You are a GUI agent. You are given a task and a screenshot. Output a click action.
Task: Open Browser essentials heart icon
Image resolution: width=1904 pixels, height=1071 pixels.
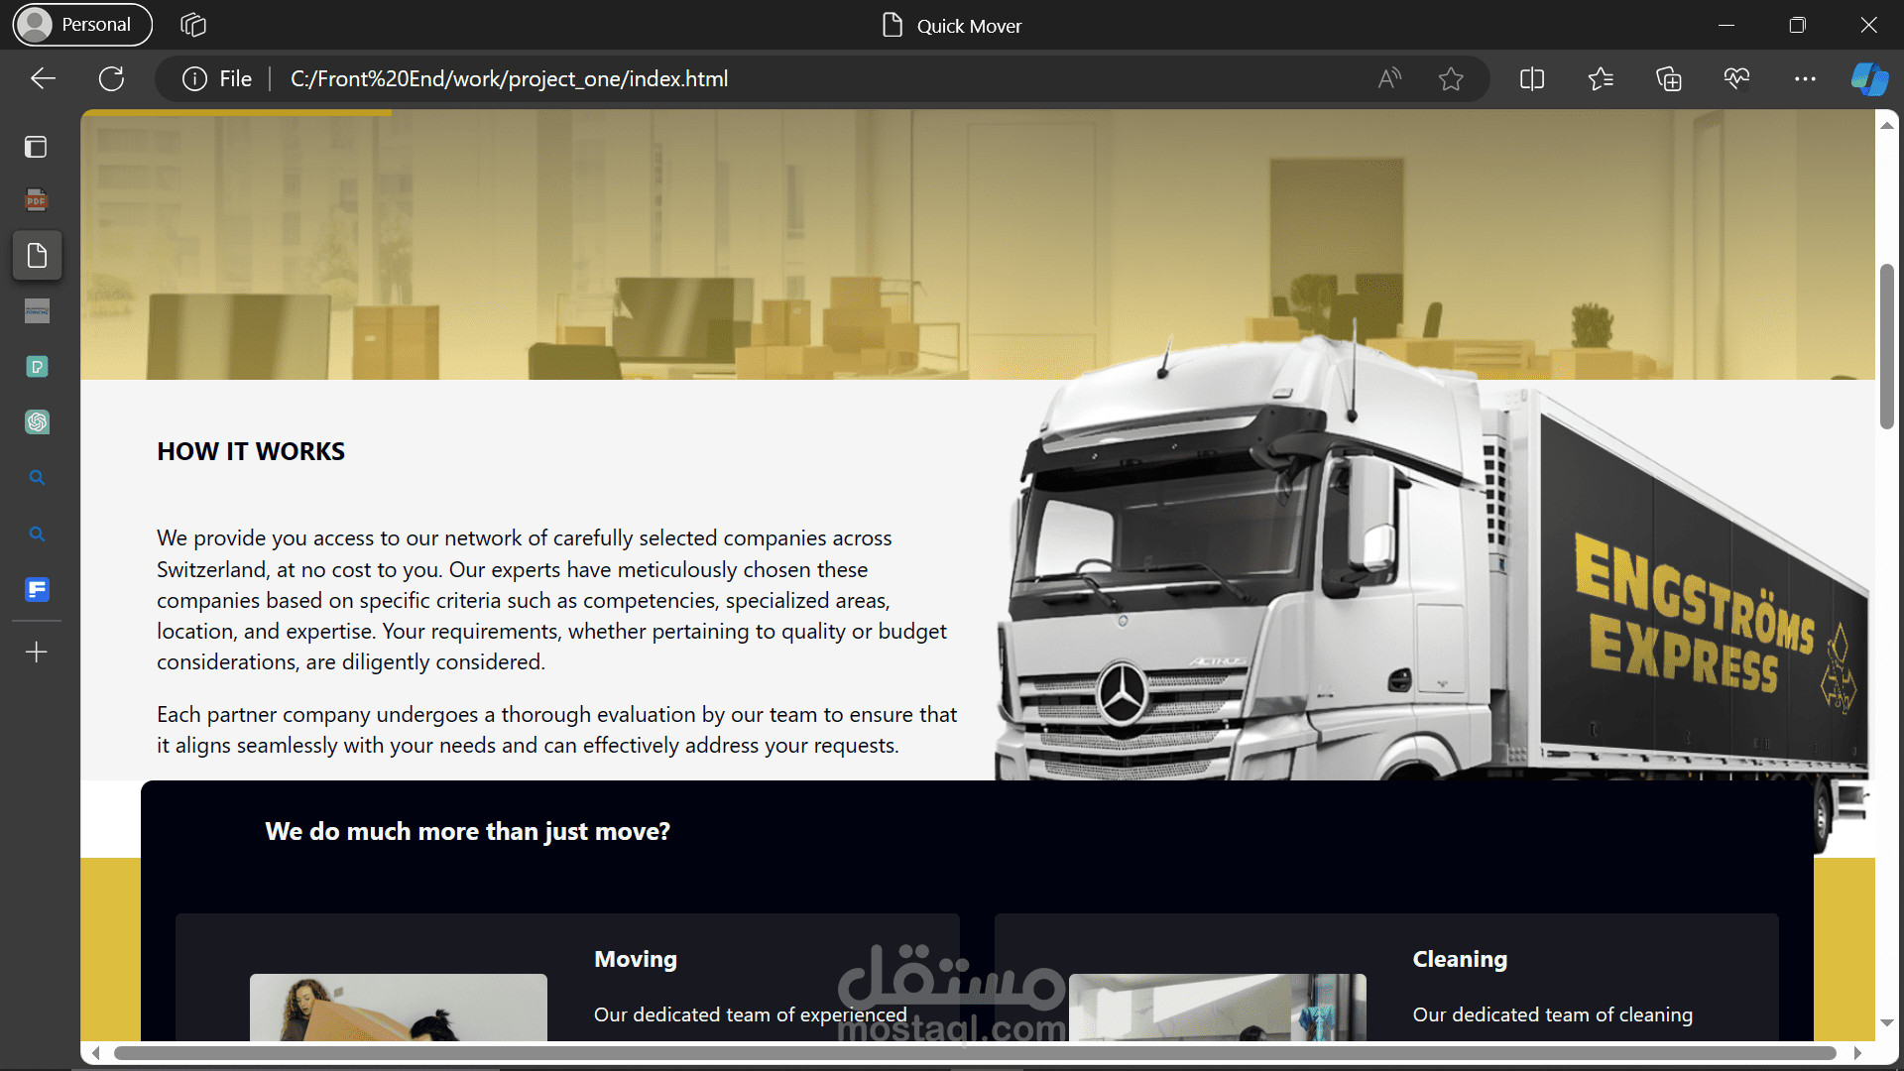[x=1736, y=78]
